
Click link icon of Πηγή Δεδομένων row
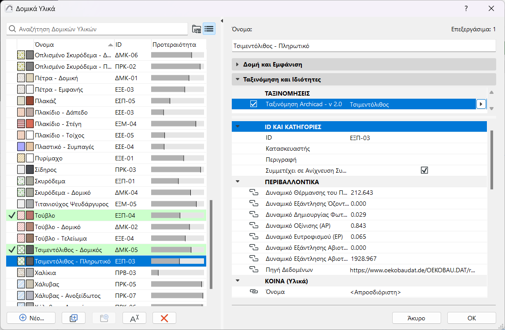coord(254,270)
